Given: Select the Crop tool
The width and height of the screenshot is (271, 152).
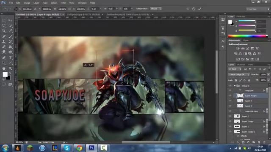Looking at the screenshot, I should [x=4, y=31].
